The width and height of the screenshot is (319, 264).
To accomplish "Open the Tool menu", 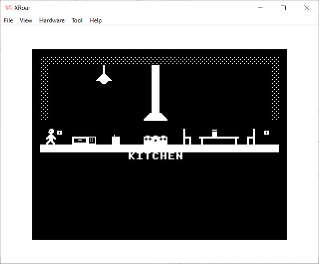I will point(77,20).
